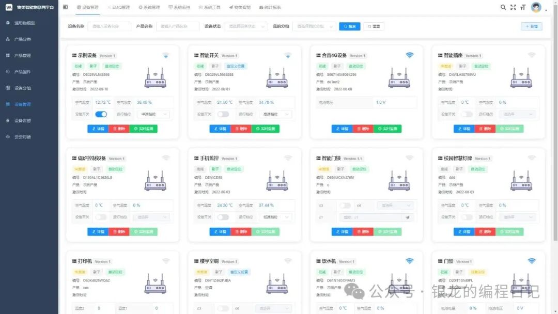The image size is (558, 314).
Task: Click the red 删除 button on 智能开关 card
Action: pyautogui.click(x=241, y=129)
